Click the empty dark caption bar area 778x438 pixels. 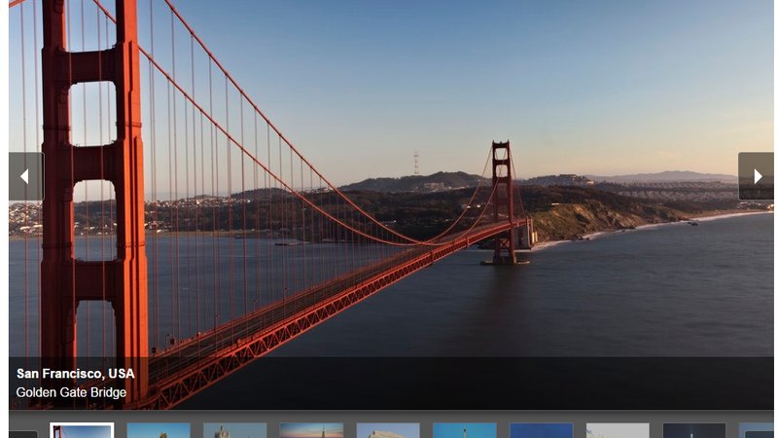486,383
